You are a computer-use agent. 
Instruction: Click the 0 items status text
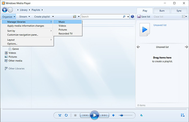point(141,105)
